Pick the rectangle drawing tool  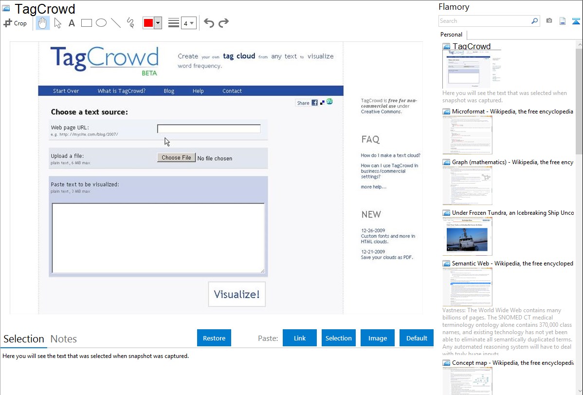86,23
